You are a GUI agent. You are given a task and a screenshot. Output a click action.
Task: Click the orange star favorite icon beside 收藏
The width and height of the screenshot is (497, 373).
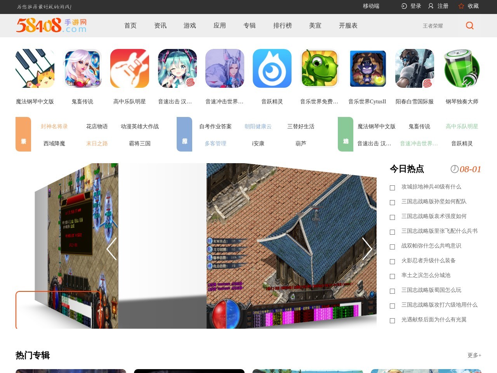point(461,6)
